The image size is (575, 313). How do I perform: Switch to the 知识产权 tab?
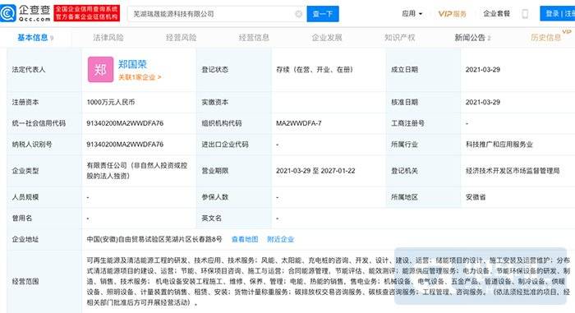coord(400,38)
